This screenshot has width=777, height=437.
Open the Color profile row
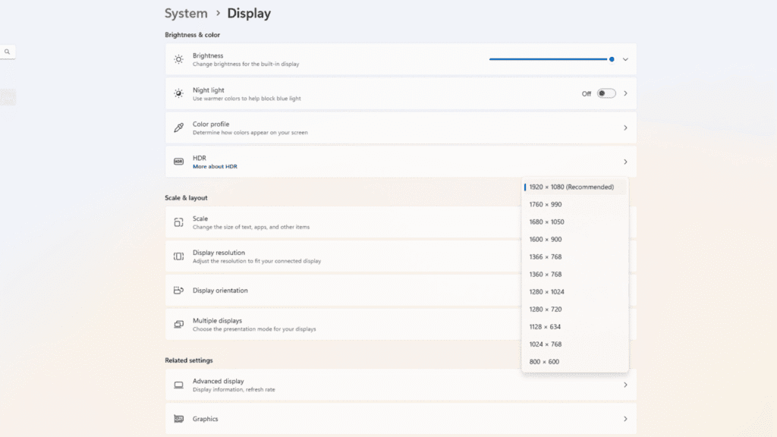[x=401, y=127]
